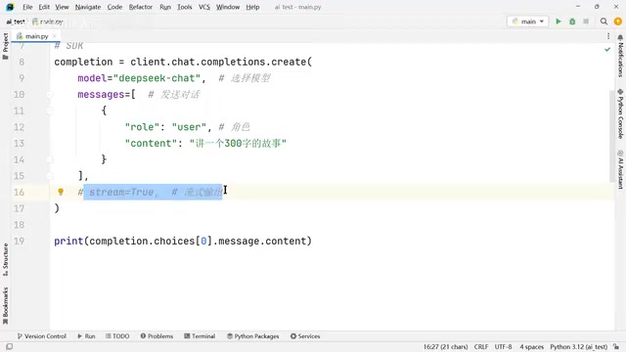The image size is (626, 352).
Task: Click the lightbulb intention icon on line 16
Action: click(x=61, y=192)
